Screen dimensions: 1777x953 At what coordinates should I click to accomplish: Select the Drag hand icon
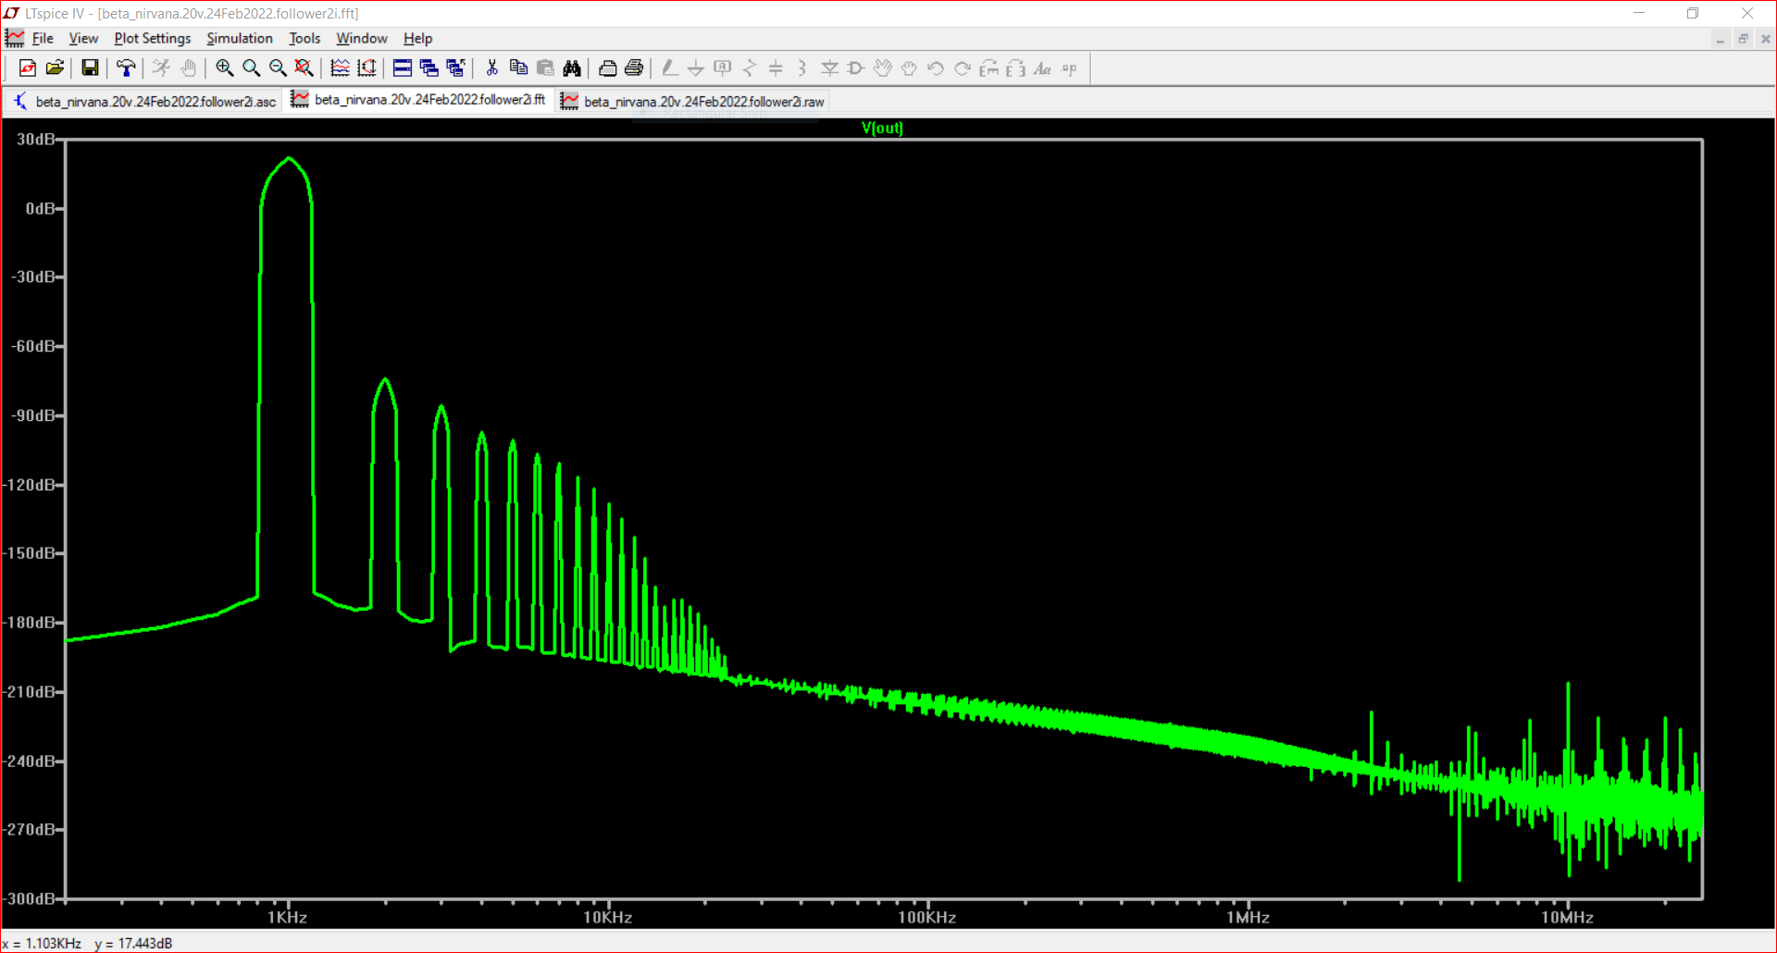click(909, 68)
